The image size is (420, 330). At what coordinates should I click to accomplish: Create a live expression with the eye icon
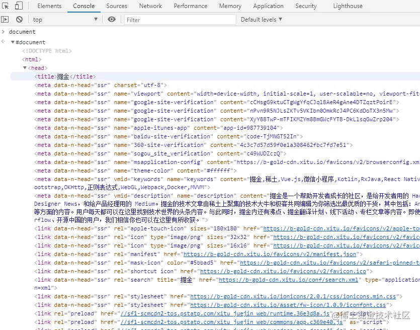pyautogui.click(x=112, y=19)
